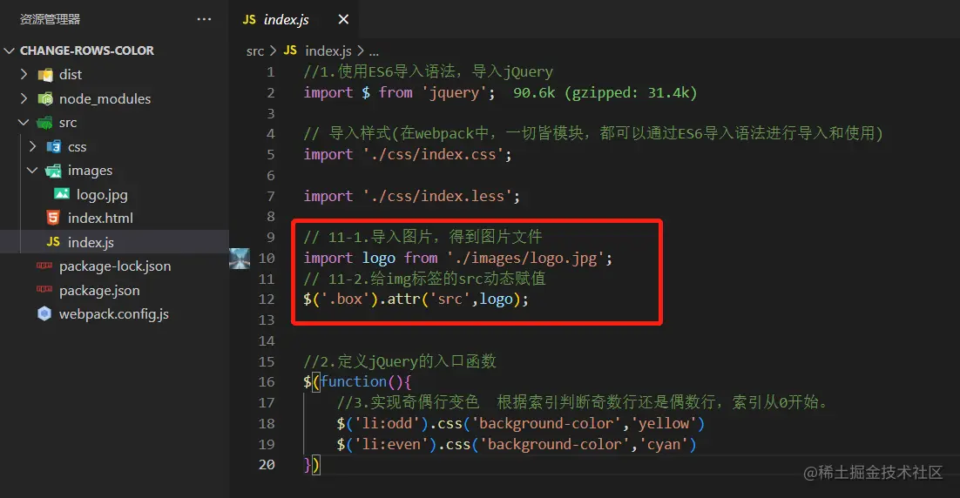
Task: Collapse the src folder chevron
Action: pos(24,123)
